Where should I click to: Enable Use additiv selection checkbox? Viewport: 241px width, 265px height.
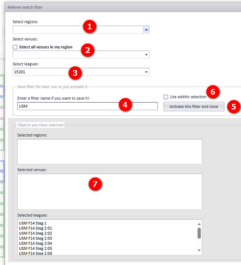[166, 97]
